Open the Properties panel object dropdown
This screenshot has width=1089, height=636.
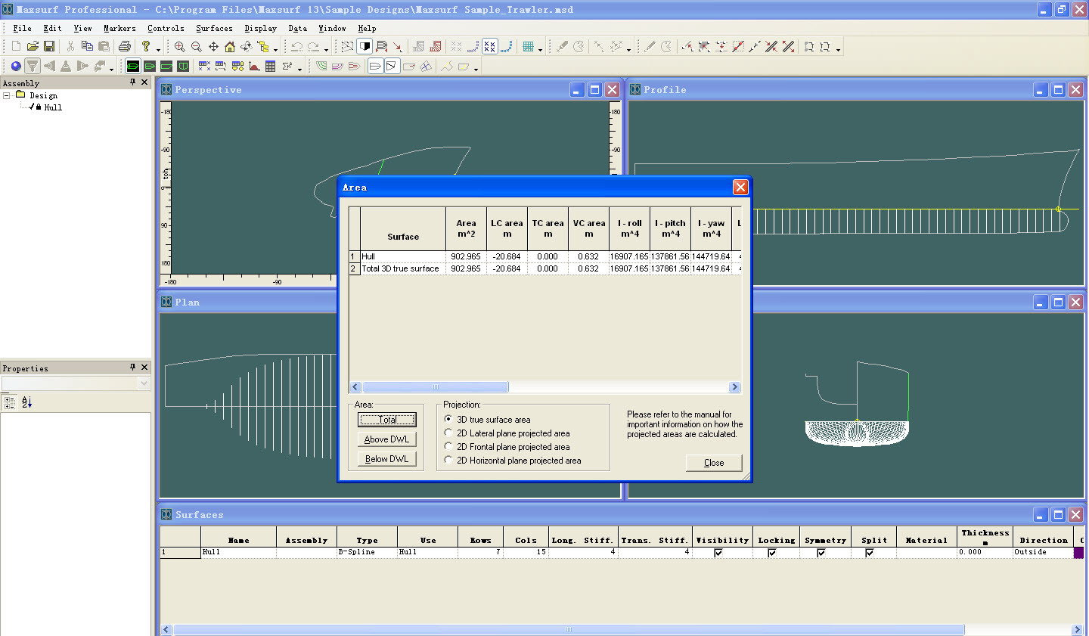click(x=144, y=383)
